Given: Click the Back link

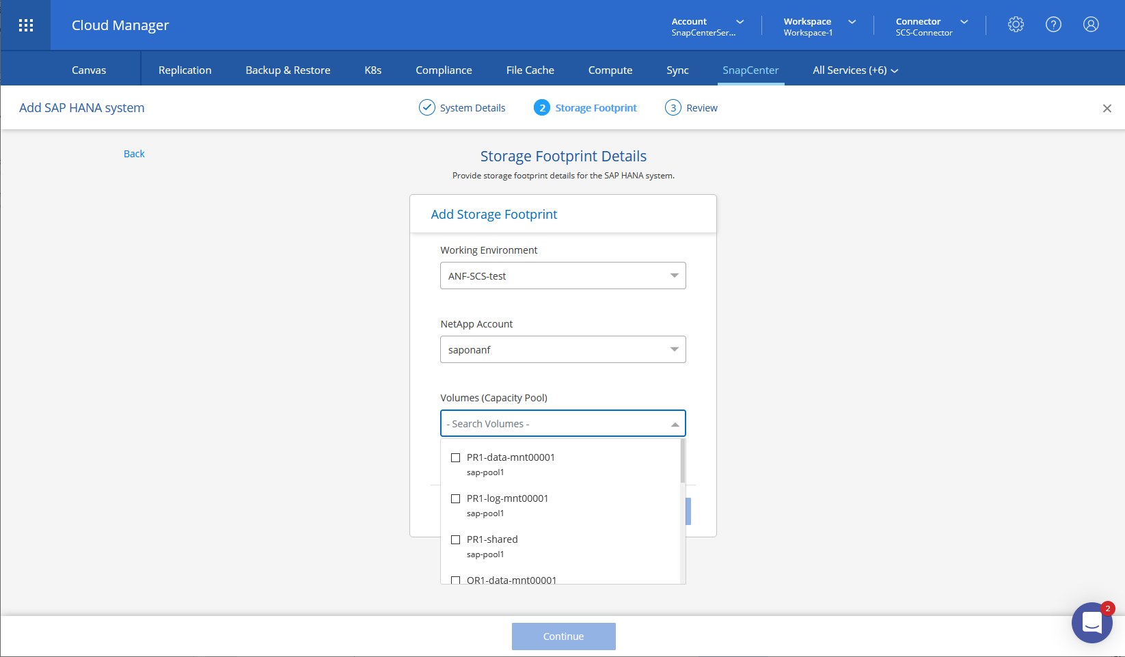Looking at the screenshot, I should click(x=134, y=154).
